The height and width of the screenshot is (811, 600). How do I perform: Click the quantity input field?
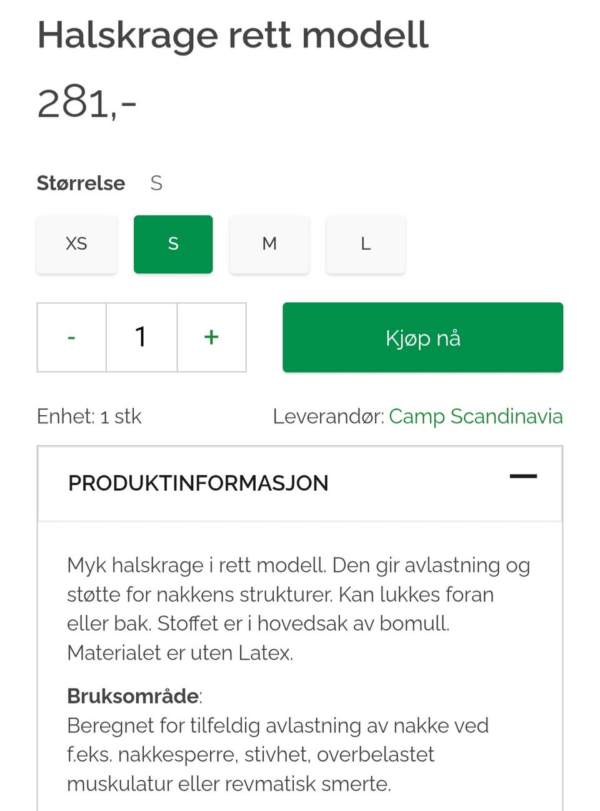point(141,337)
